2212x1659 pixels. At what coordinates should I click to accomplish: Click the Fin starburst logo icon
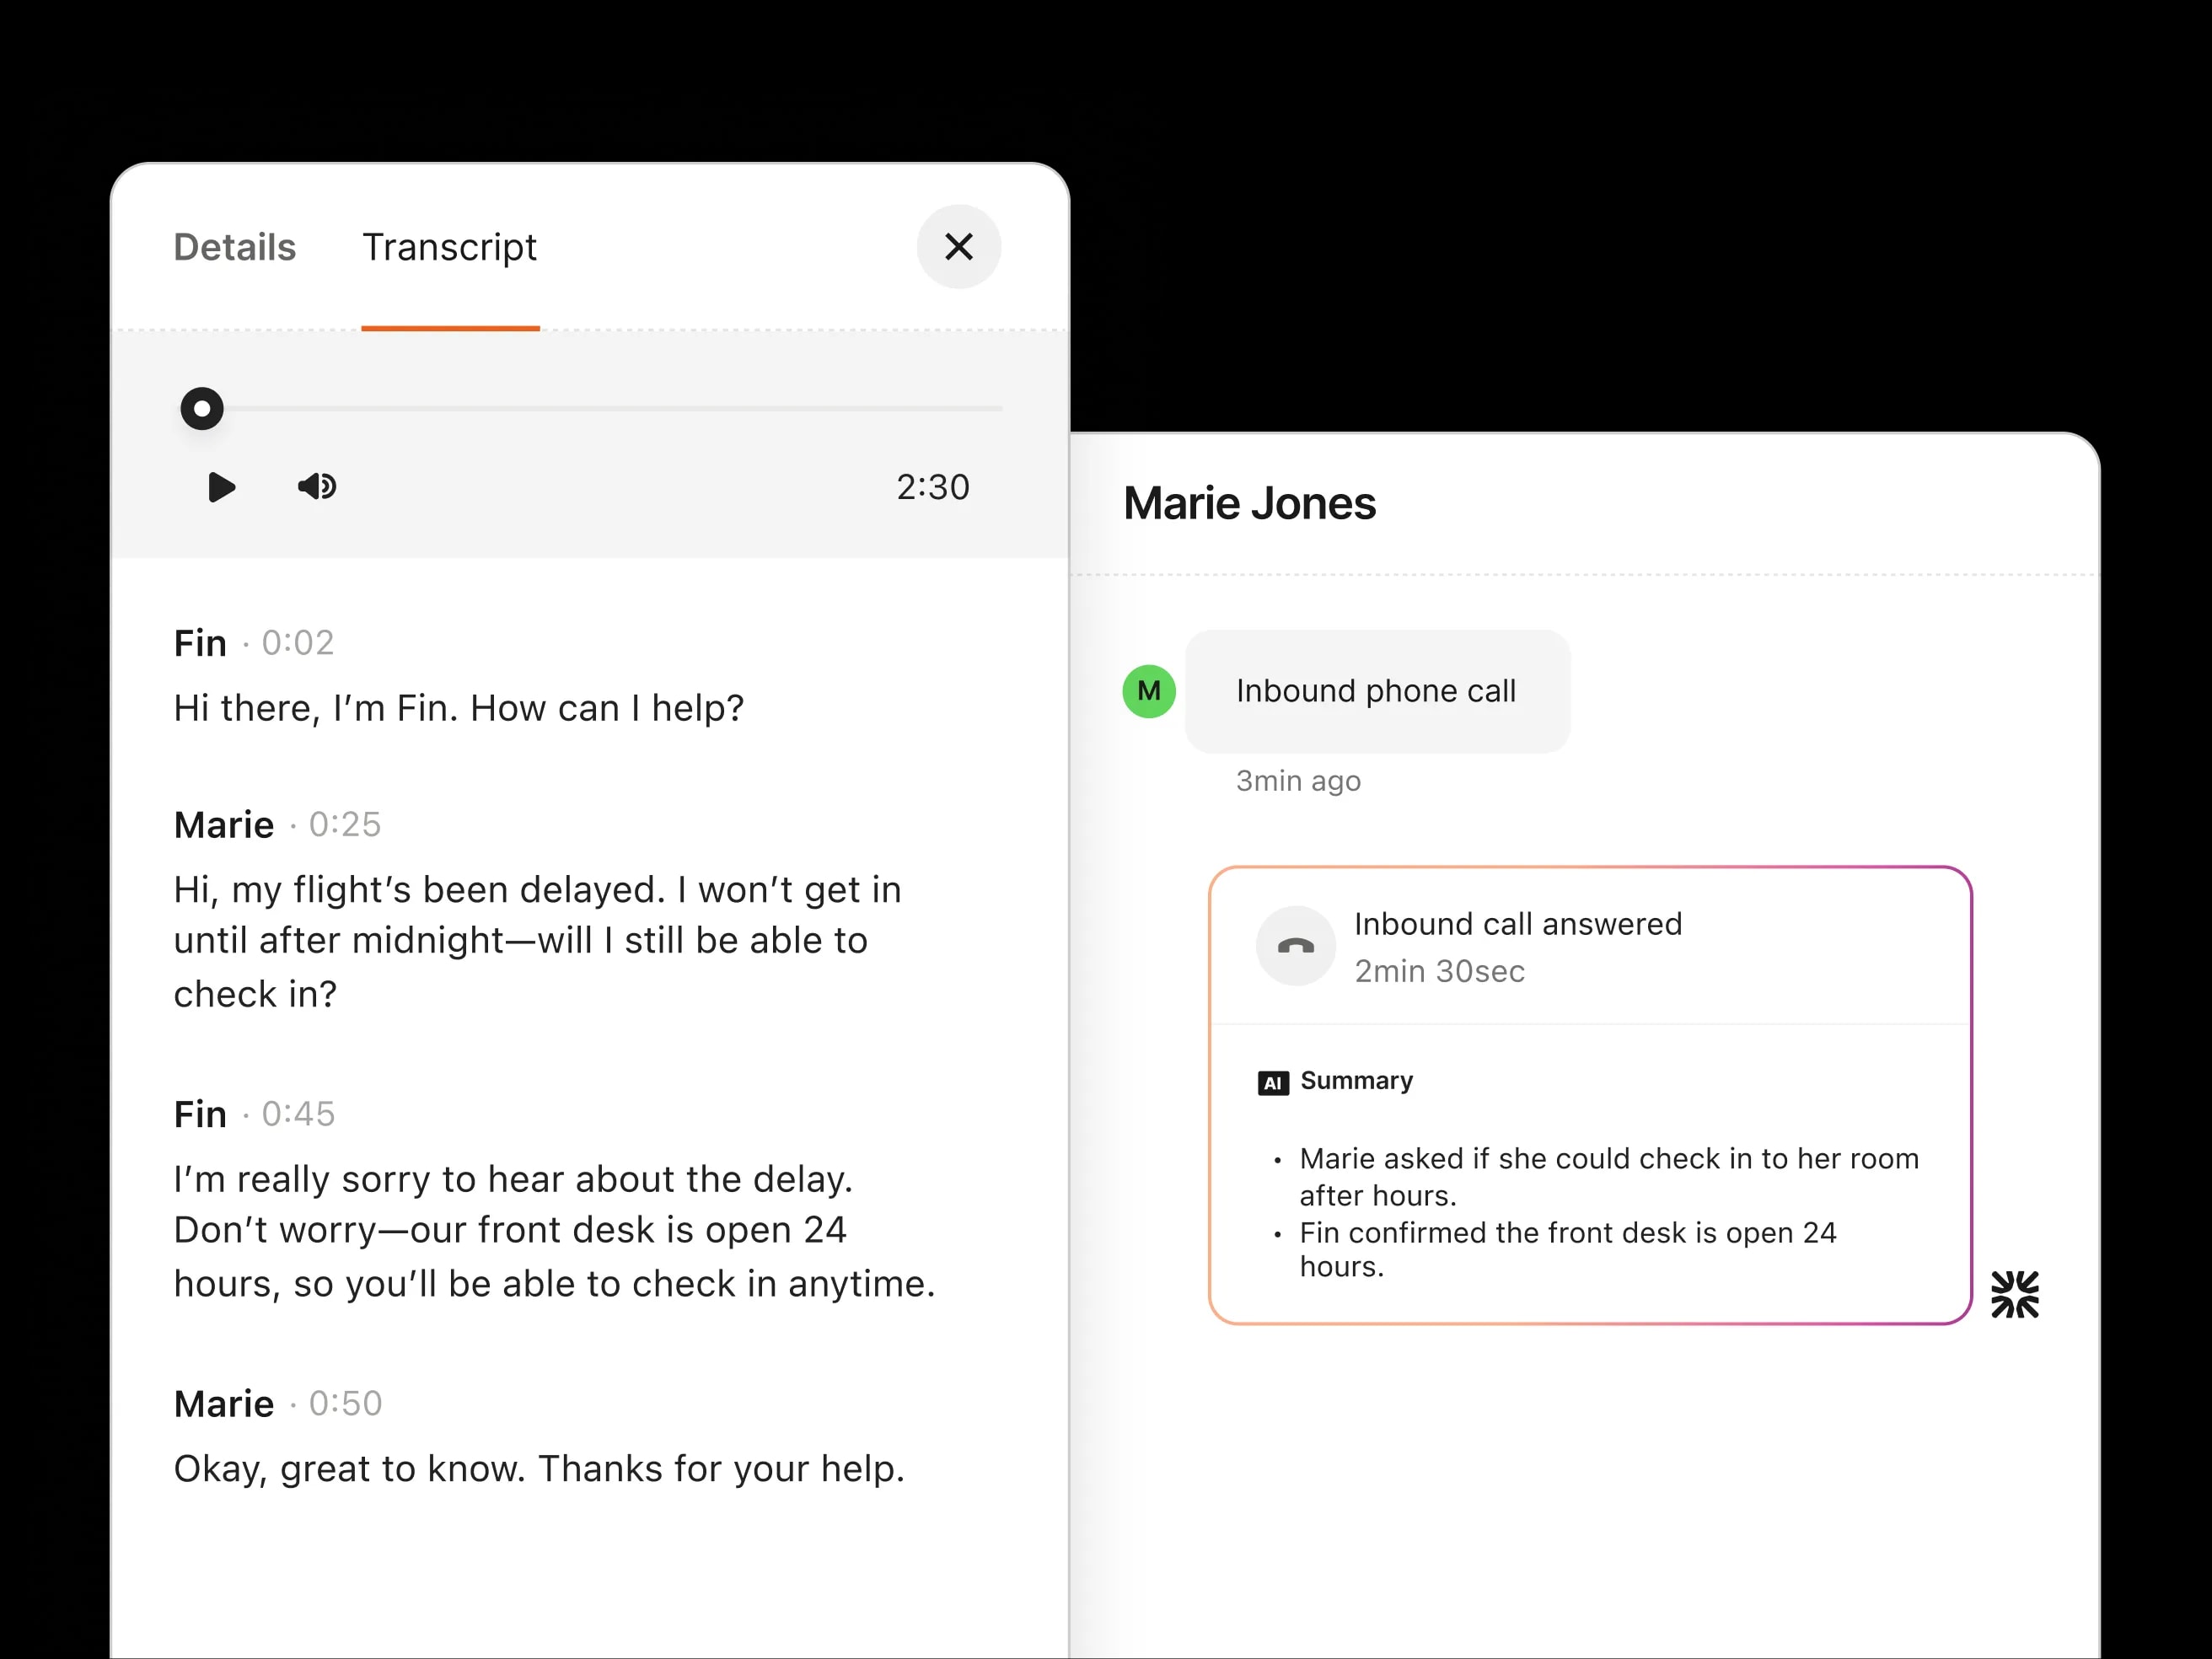pos(2014,1295)
